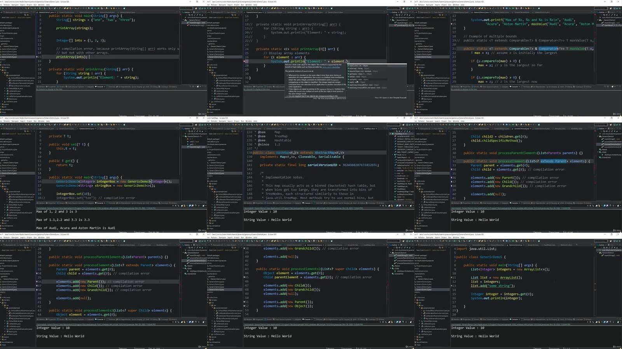
Task: Select ProjectStatistics.java in the Integer[] ints frame Package Explorer
Action: [x=9, y=33]
